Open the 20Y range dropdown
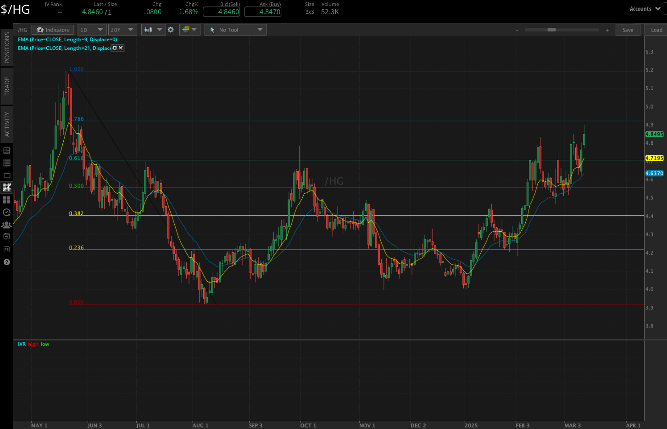667x429 pixels. (x=122, y=29)
